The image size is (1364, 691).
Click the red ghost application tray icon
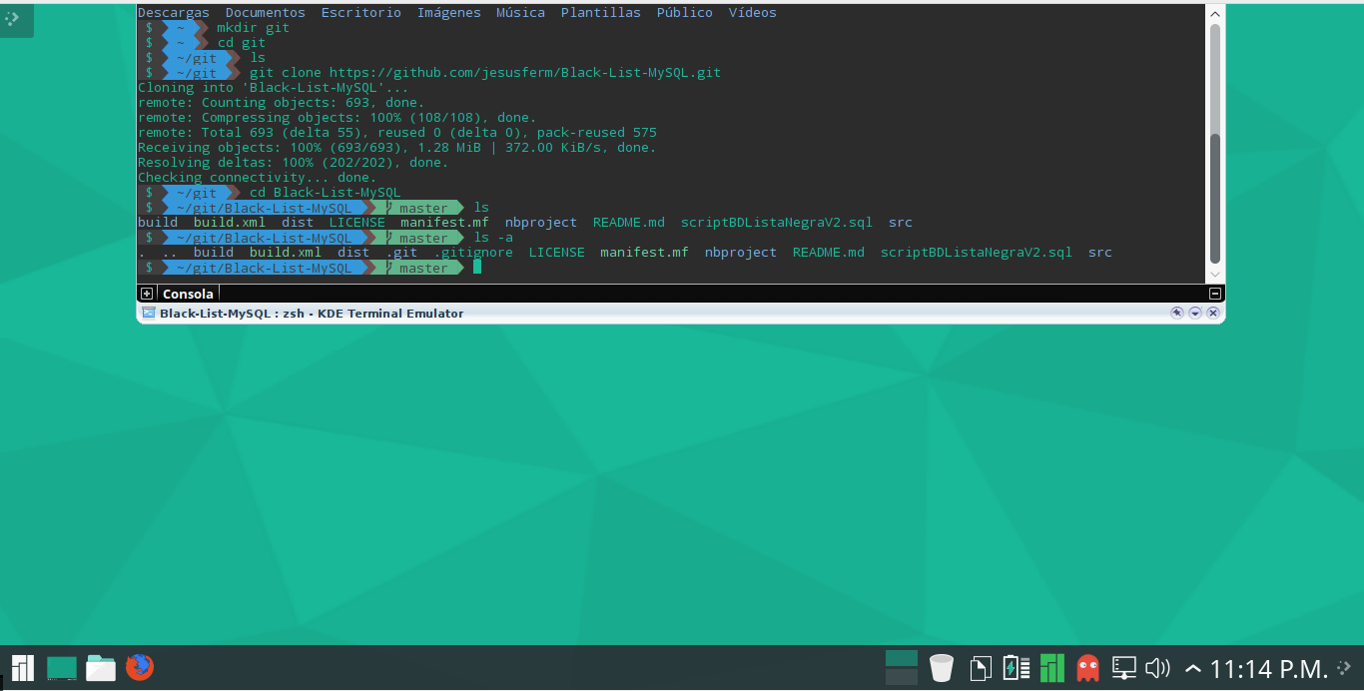click(1087, 668)
